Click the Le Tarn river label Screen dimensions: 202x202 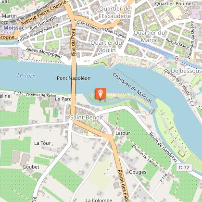click(26, 76)
